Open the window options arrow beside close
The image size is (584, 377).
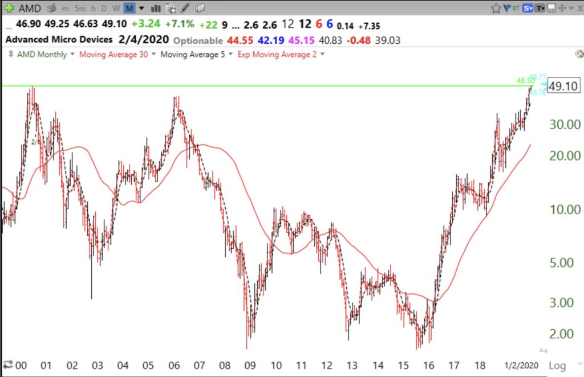[x=571, y=8]
